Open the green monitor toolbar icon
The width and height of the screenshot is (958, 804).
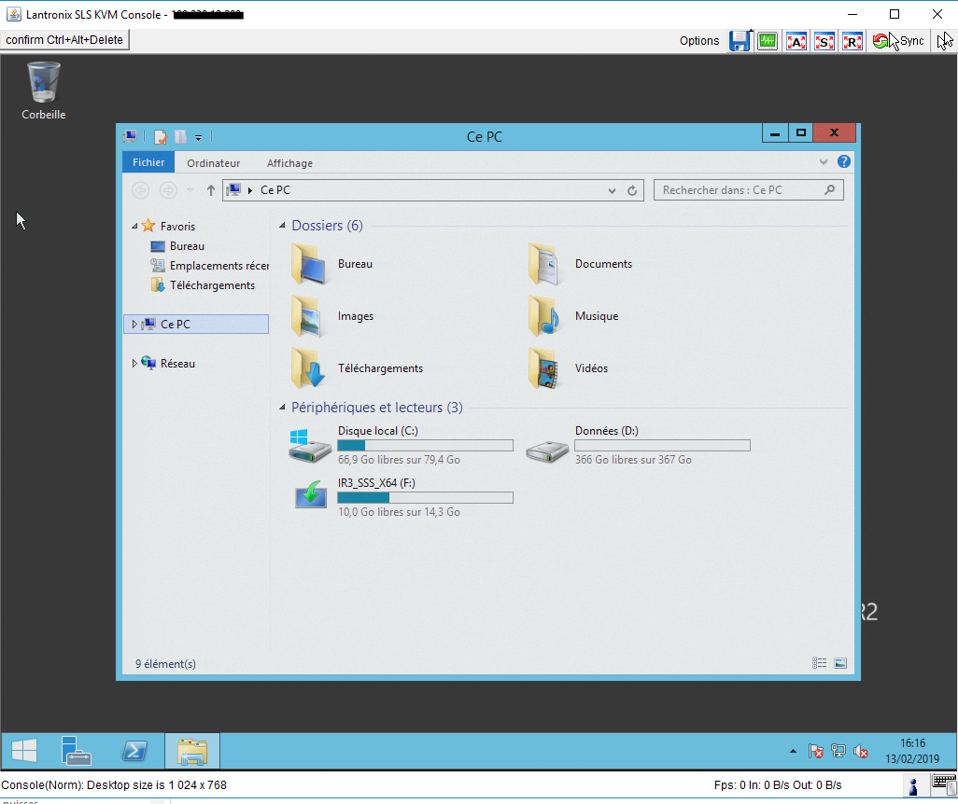[x=768, y=41]
